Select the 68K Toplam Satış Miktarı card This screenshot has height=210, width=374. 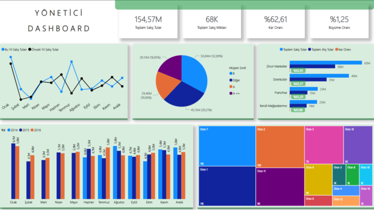tap(212, 23)
